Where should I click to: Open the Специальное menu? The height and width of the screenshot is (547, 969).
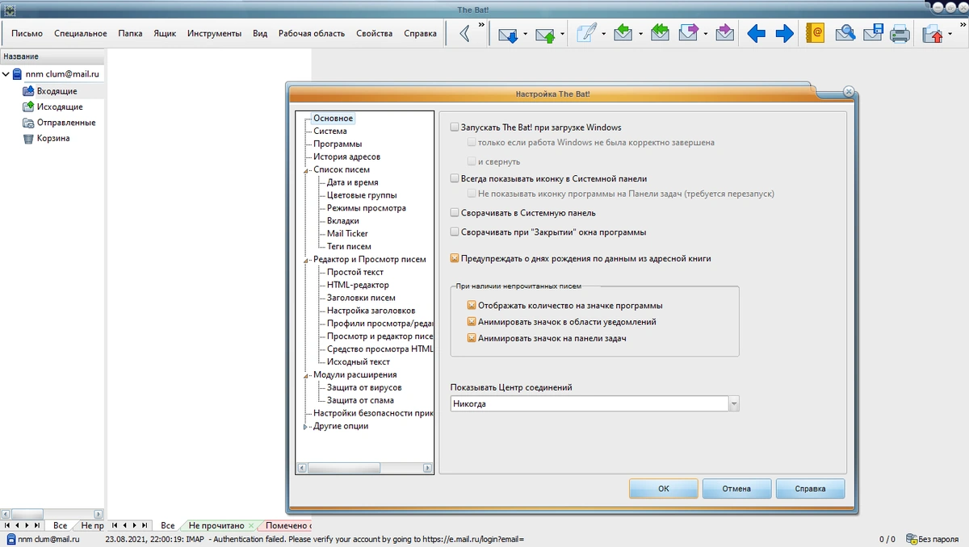[x=81, y=34]
